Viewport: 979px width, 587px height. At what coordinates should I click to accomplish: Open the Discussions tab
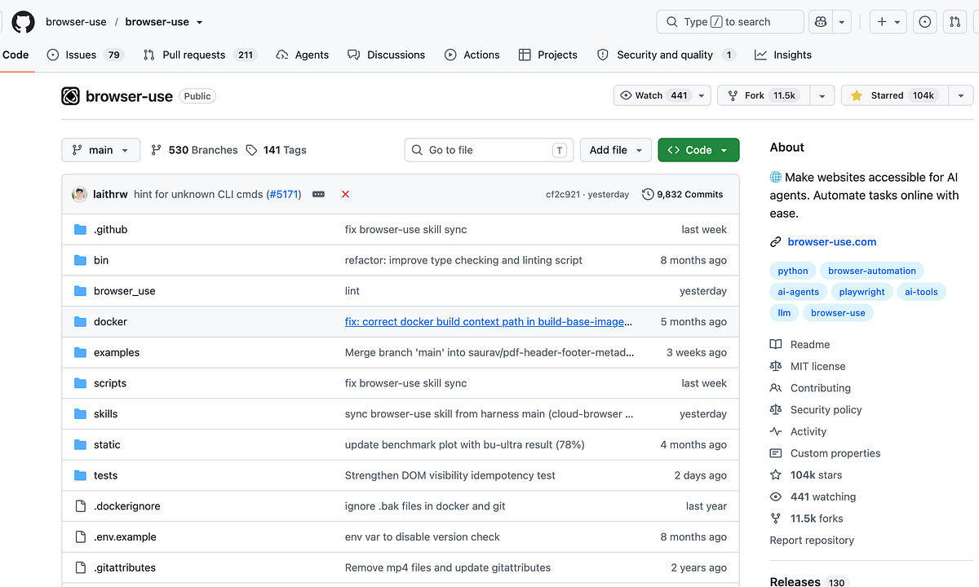(387, 55)
